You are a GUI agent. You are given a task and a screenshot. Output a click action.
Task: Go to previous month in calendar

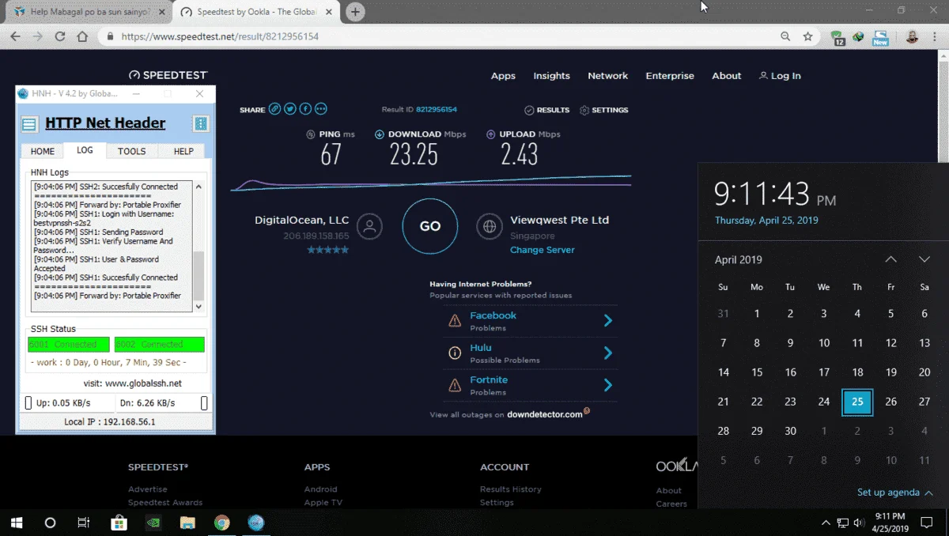[x=890, y=259]
